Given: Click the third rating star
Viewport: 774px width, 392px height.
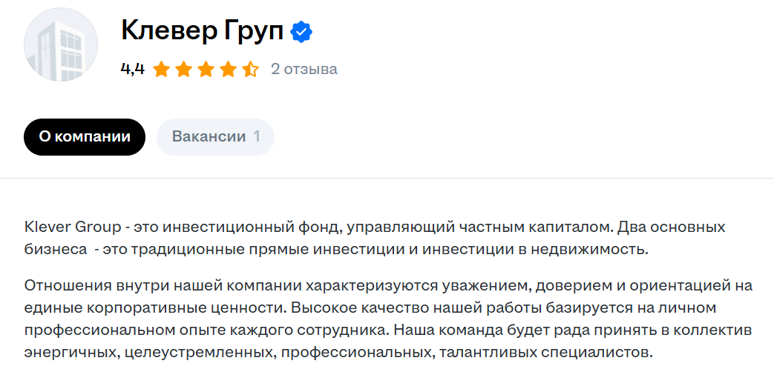Looking at the screenshot, I should (206, 70).
